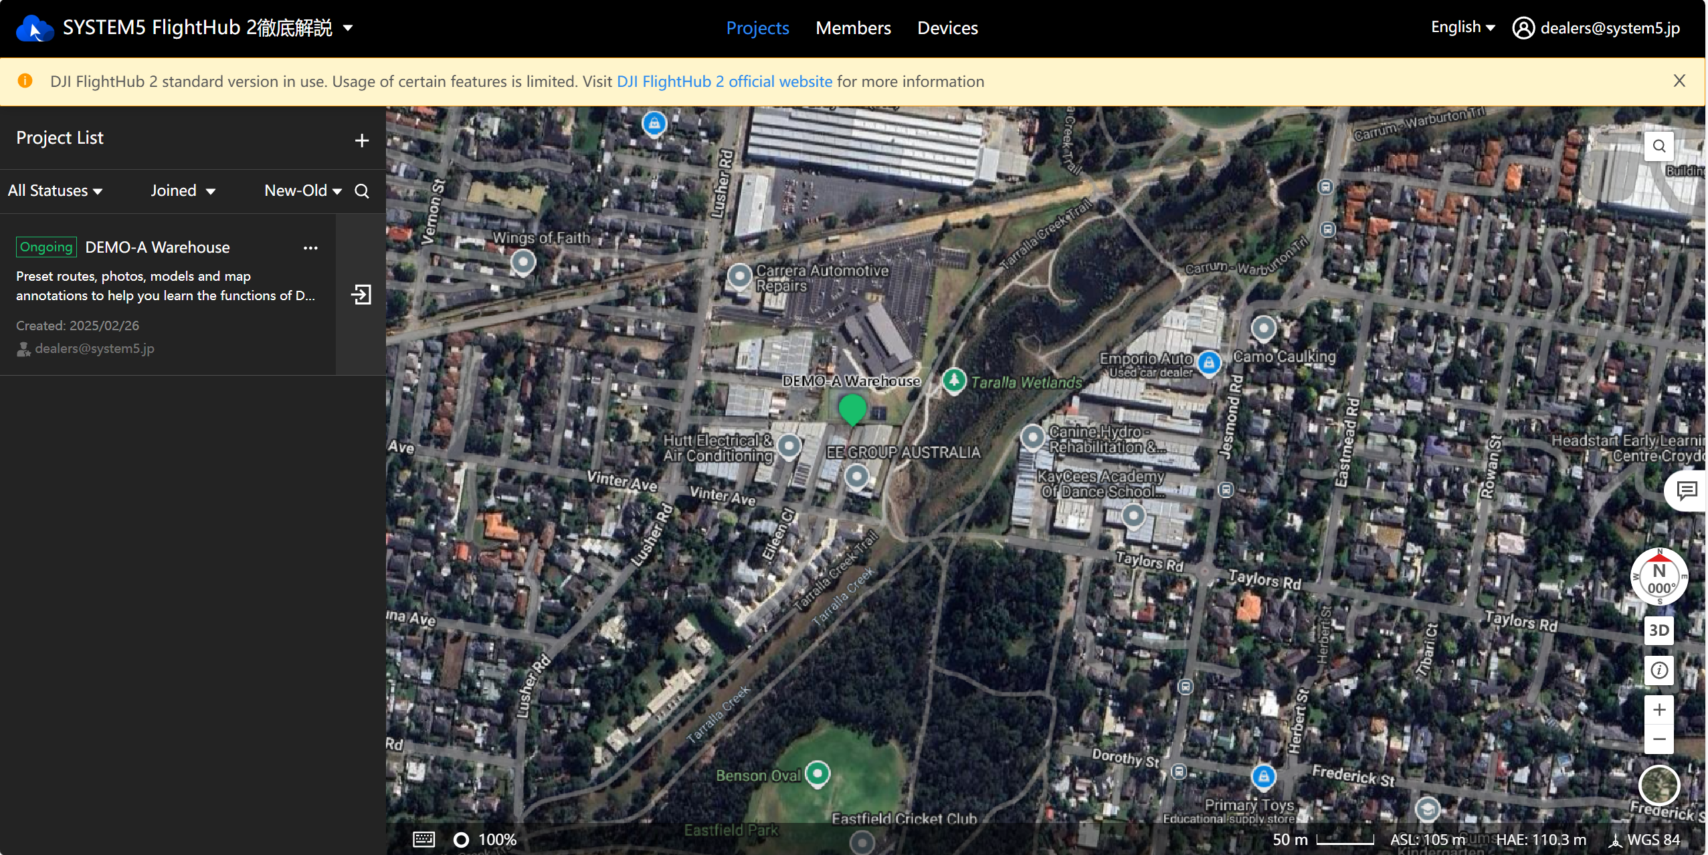
Task: Click ASL: 105 m readout
Action: pyautogui.click(x=1428, y=840)
